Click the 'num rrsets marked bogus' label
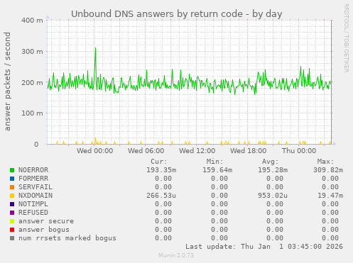The image size is (353, 263). tap(67, 238)
